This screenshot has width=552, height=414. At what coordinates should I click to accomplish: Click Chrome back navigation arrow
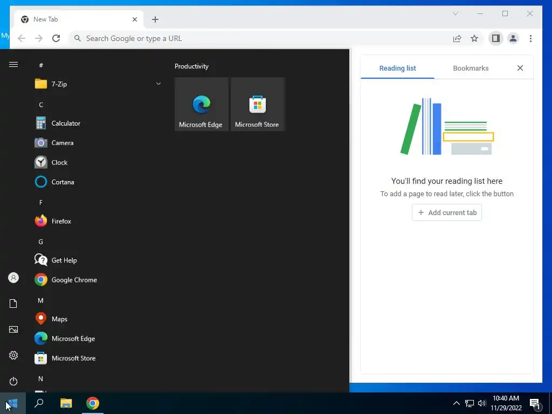pyautogui.click(x=22, y=38)
